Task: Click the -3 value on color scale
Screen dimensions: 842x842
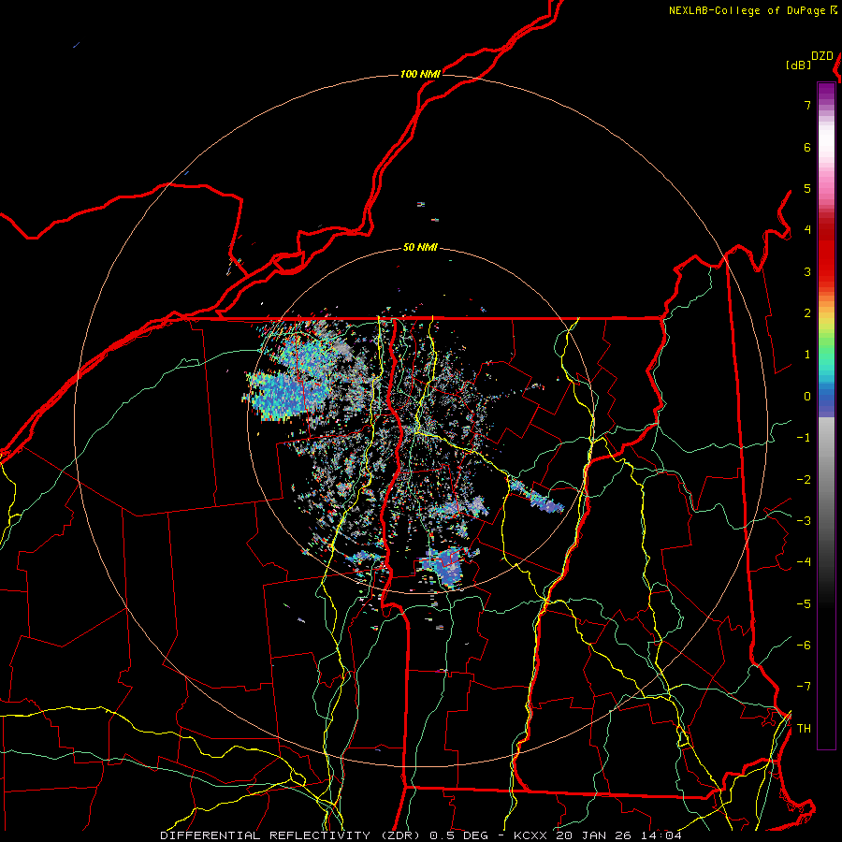Action: [804, 521]
